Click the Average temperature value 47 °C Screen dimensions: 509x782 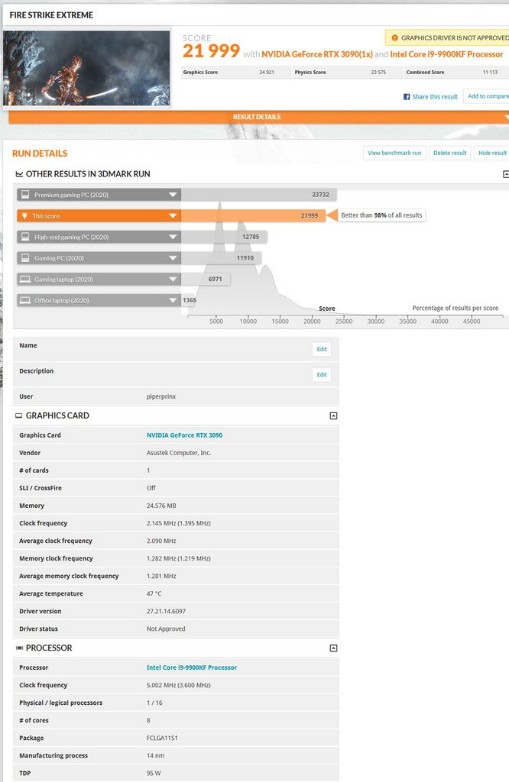(154, 593)
